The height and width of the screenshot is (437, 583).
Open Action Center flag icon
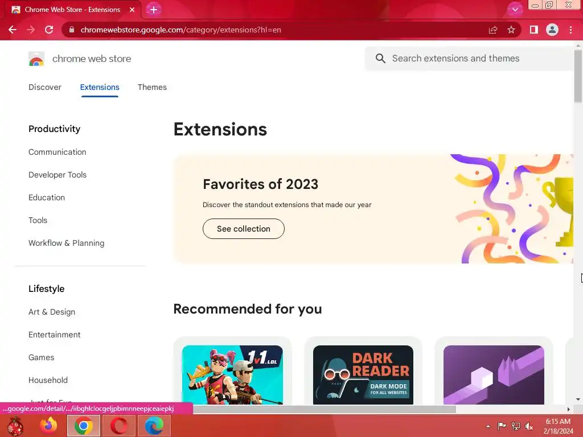point(502,426)
